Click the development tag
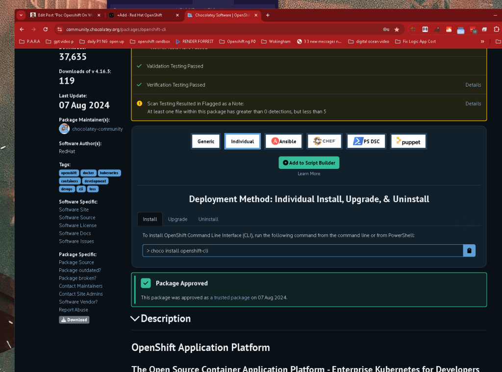This screenshot has width=502, height=372. (x=95, y=181)
